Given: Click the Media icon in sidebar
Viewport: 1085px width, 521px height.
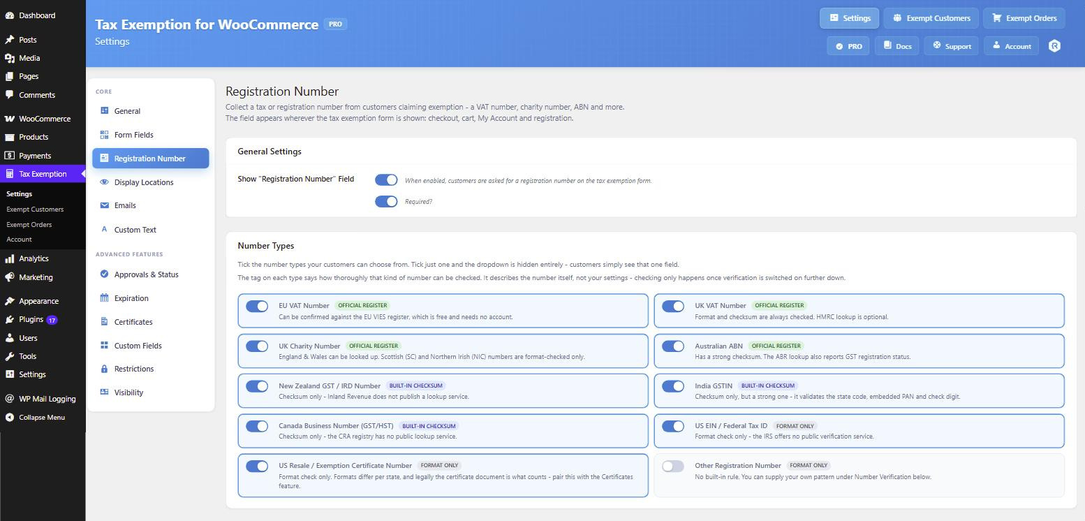Looking at the screenshot, I should tap(9, 58).
